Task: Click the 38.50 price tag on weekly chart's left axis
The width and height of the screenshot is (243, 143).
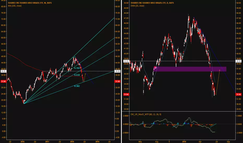Action: tap(3, 71)
